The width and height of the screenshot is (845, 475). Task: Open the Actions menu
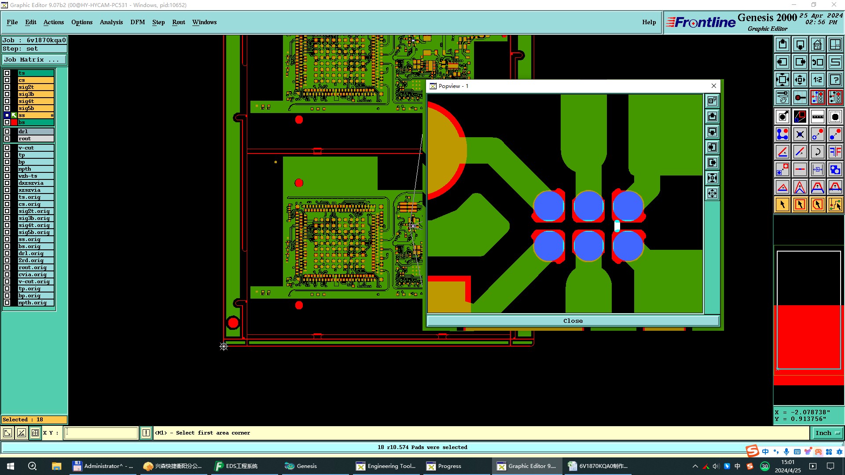tap(54, 22)
